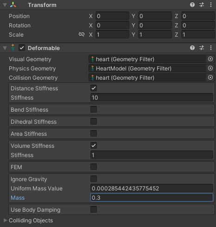Image resolution: width=216 pixels, height=227 pixels.
Task: Click the Position label
Action: (x=19, y=16)
